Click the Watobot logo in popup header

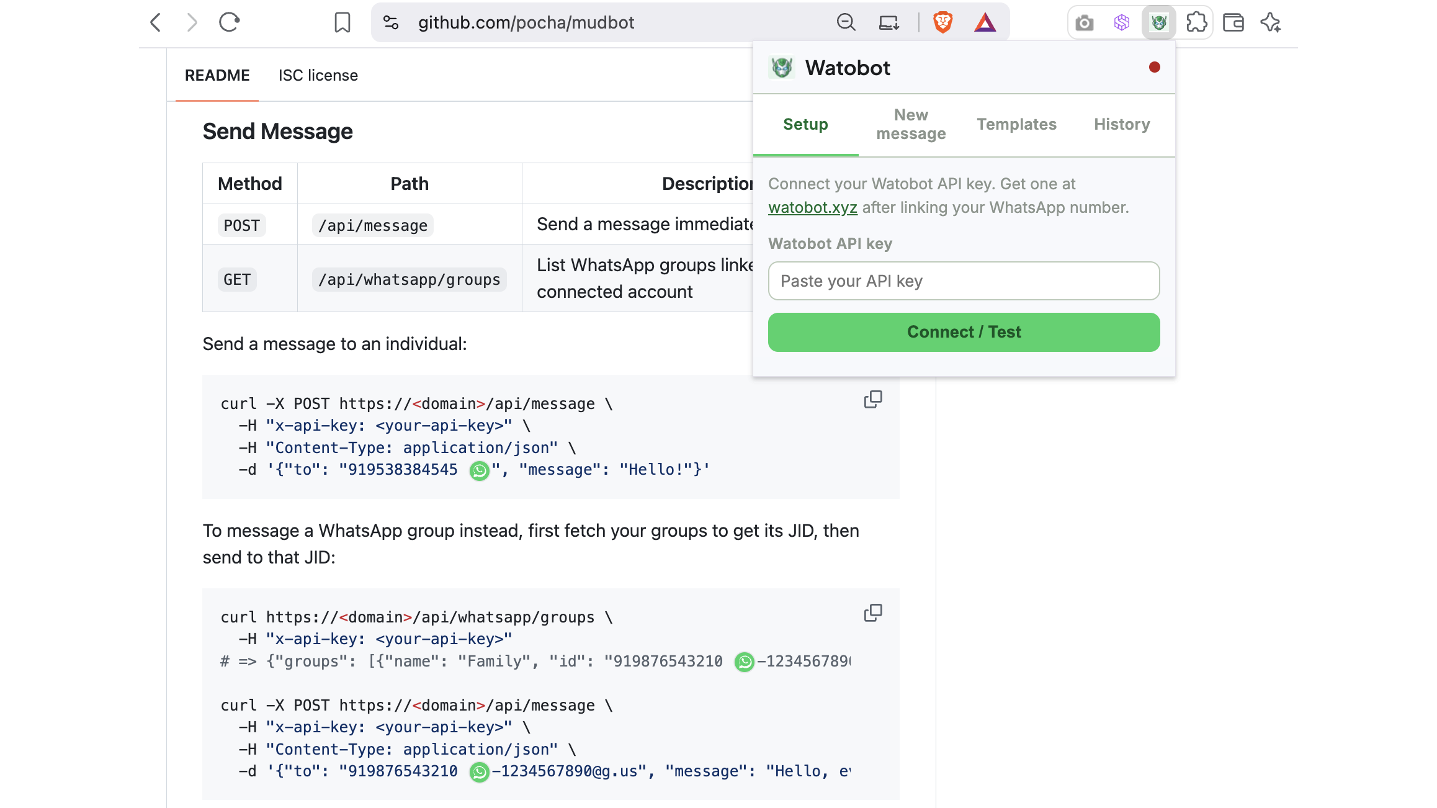tap(782, 68)
